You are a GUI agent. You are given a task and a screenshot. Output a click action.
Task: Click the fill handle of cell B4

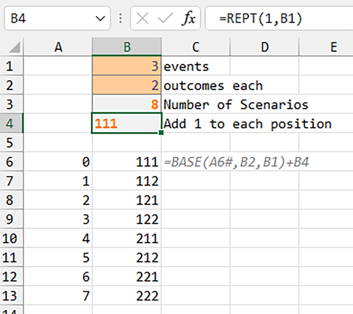[161, 133]
